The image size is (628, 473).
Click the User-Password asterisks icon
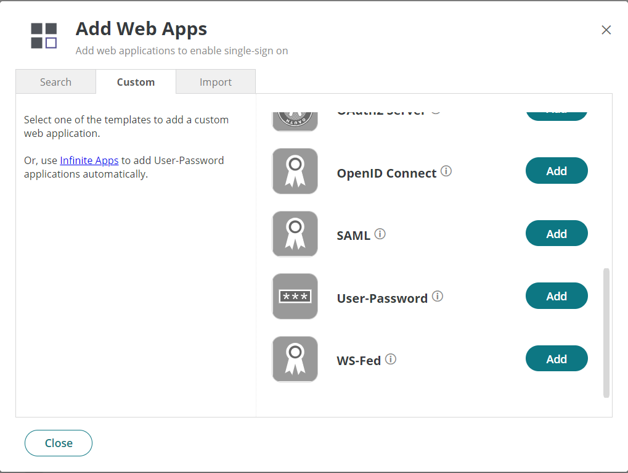(295, 296)
